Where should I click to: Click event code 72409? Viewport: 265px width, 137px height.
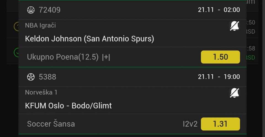click(50, 10)
